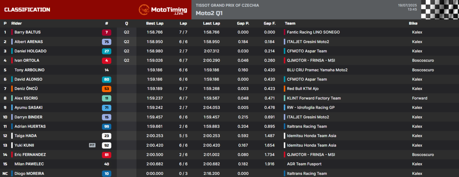459x177 pixels.
Task: Click Alex Escrig number 11 badge
Action: (107, 98)
